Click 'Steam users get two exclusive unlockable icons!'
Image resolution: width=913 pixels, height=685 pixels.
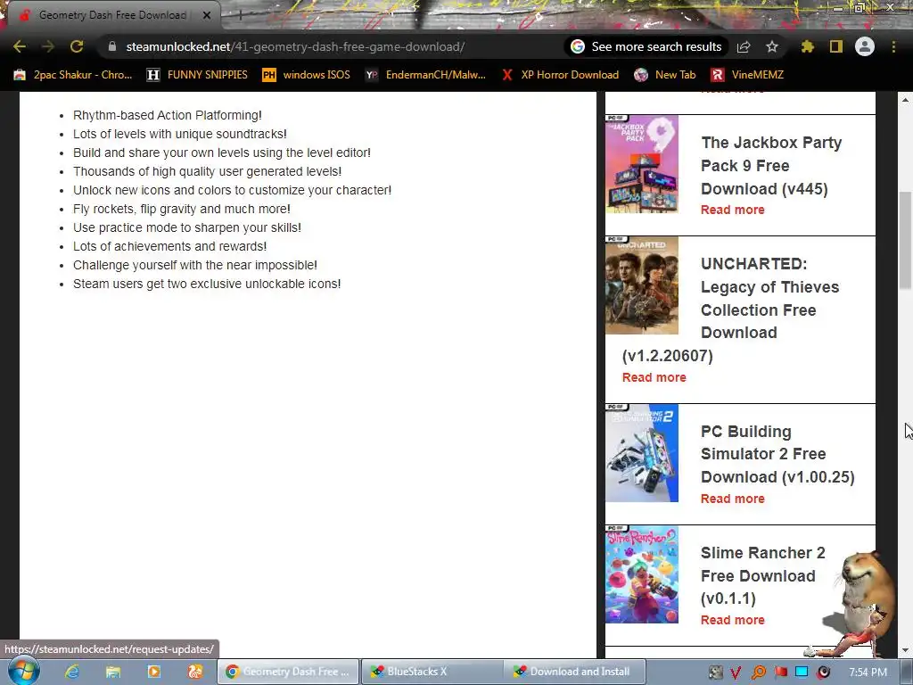pos(207,284)
